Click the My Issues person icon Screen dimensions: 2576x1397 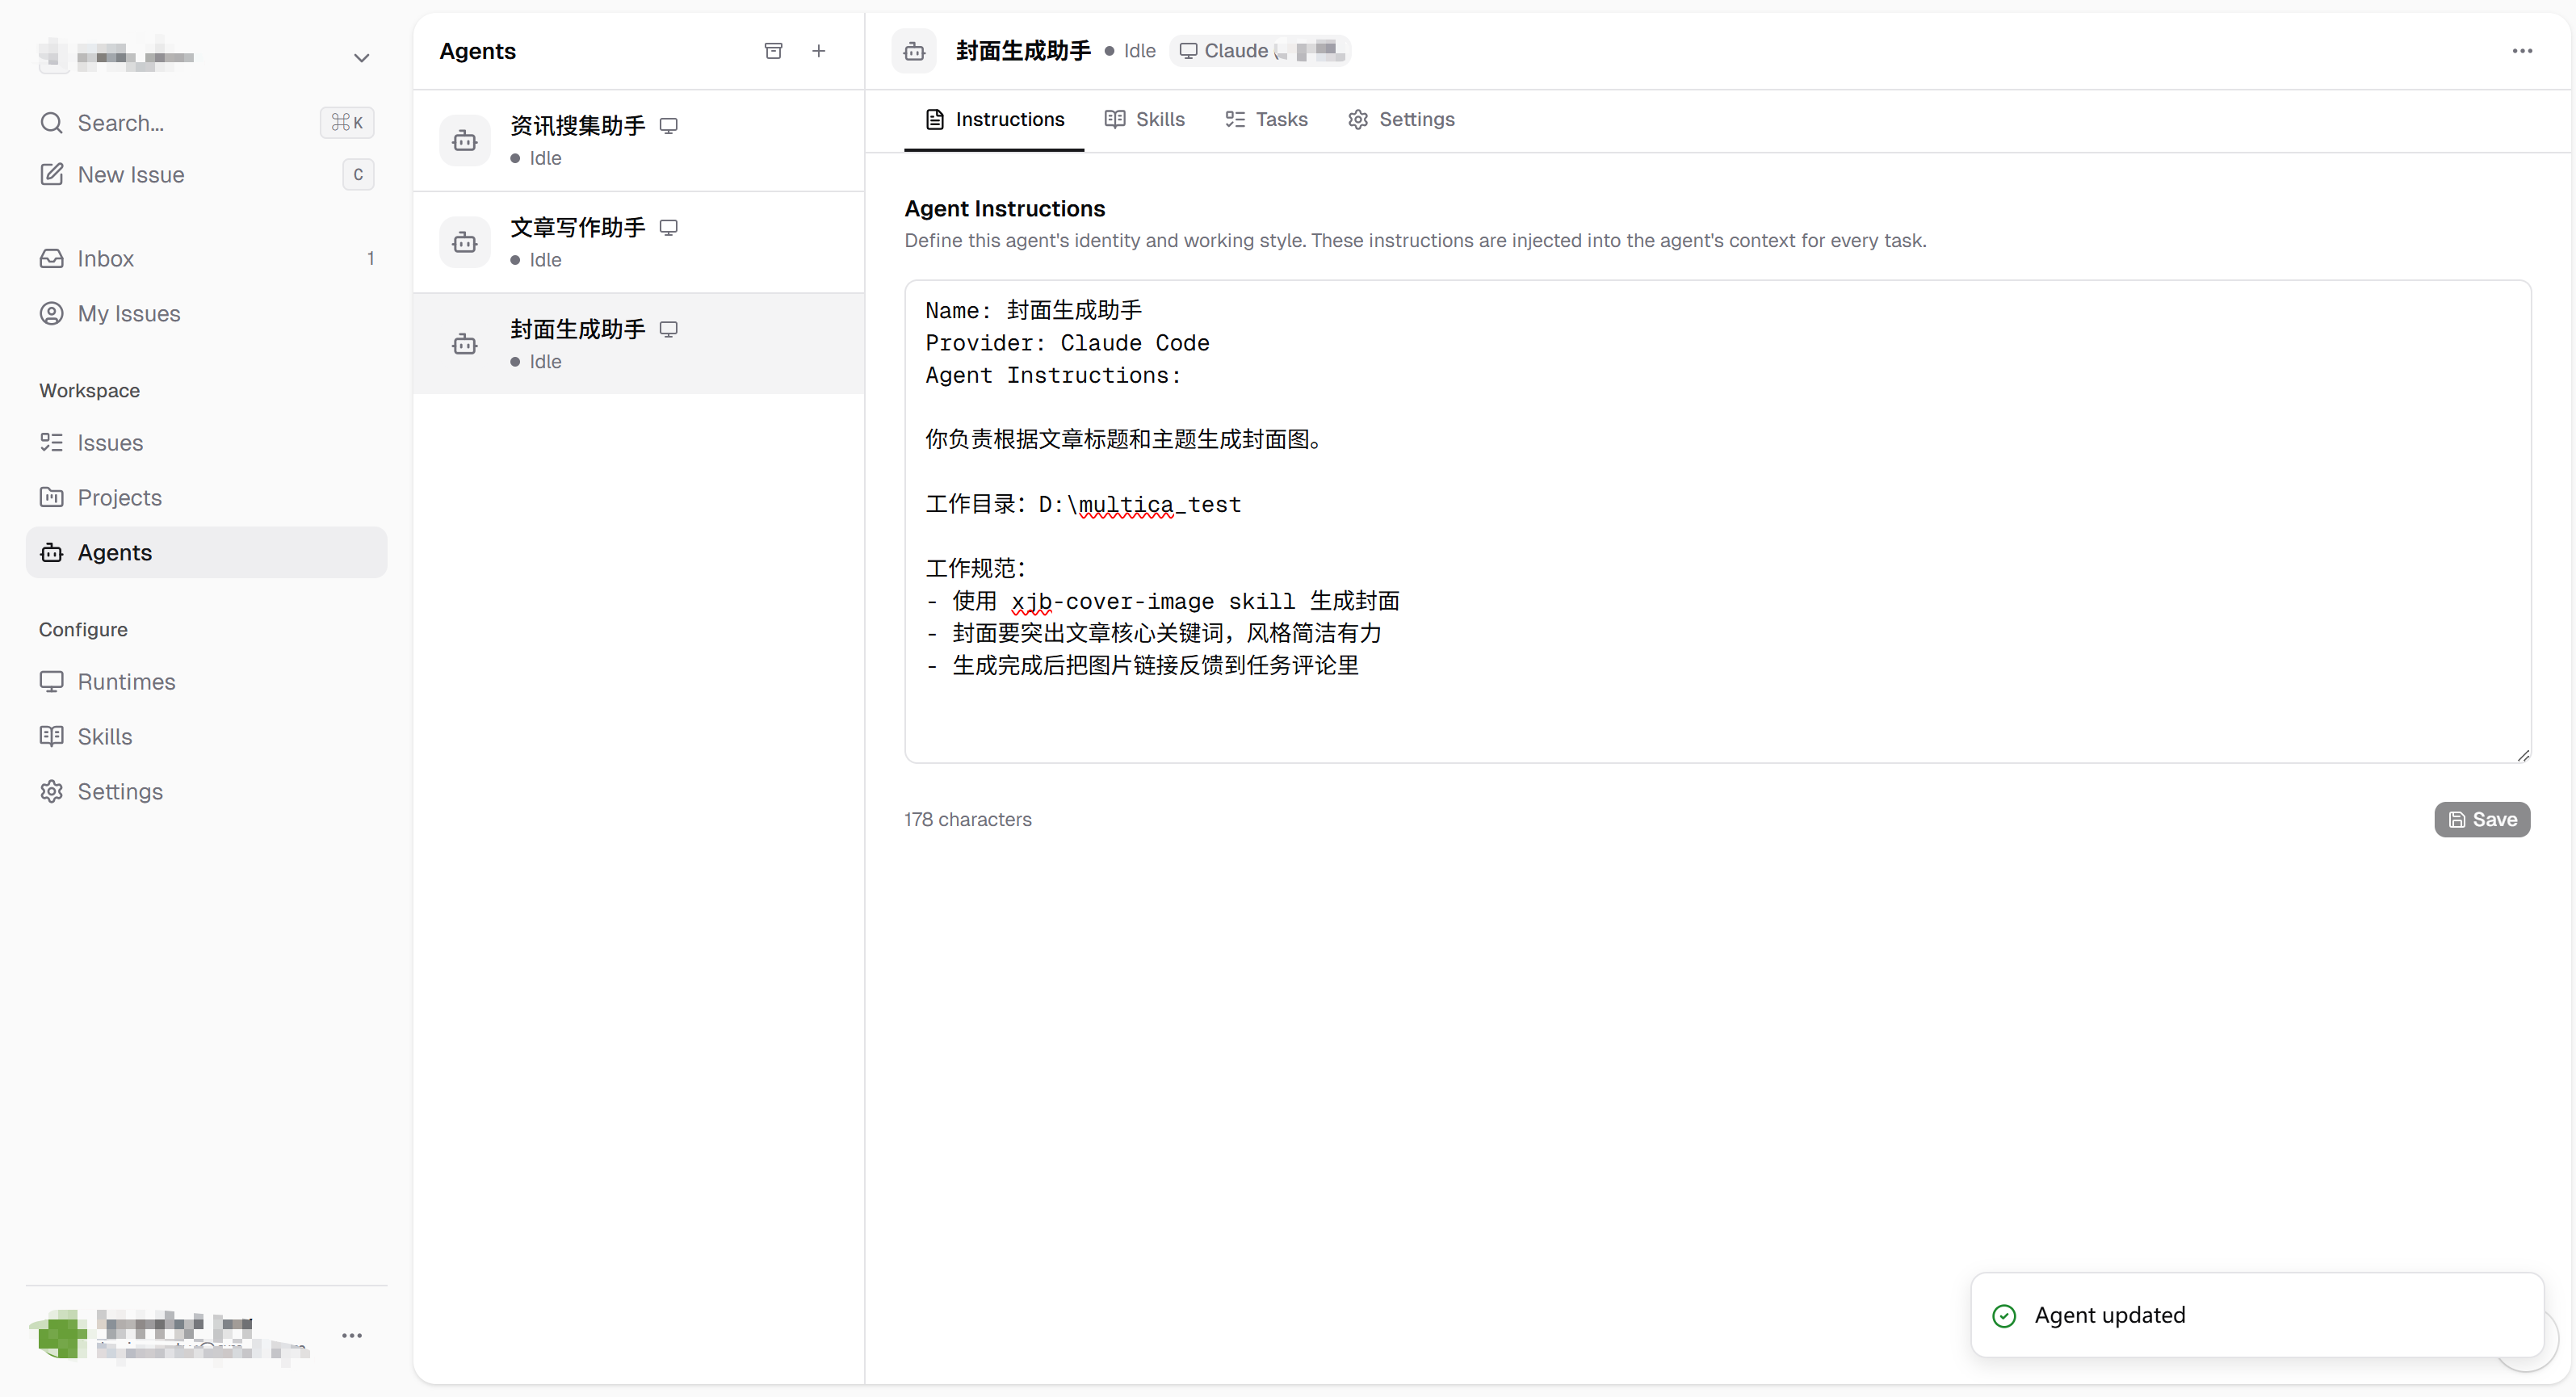[52, 314]
